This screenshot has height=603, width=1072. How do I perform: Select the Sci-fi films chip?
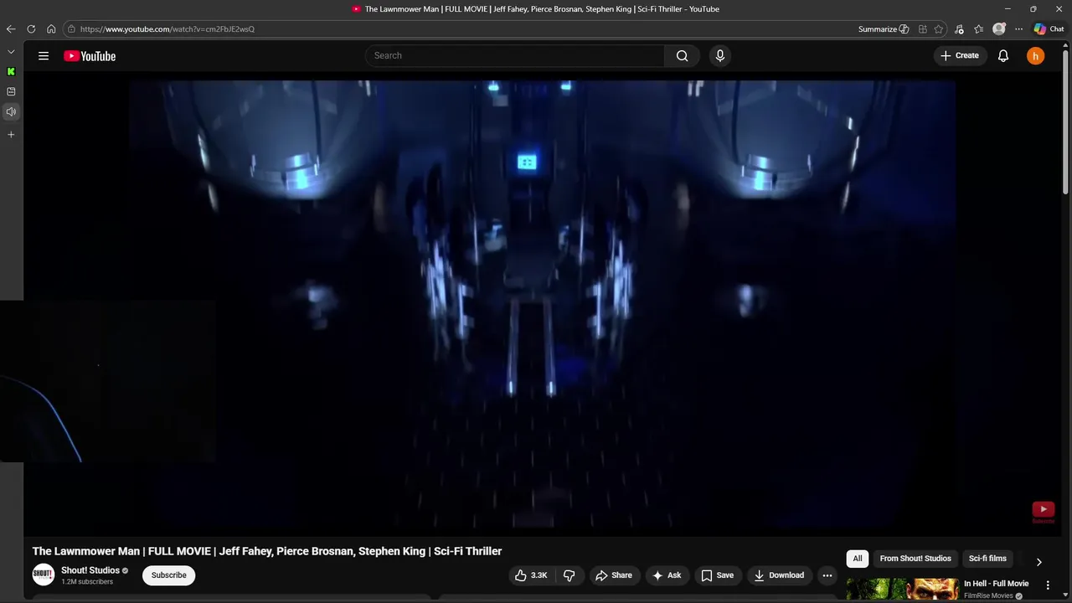[x=987, y=559]
